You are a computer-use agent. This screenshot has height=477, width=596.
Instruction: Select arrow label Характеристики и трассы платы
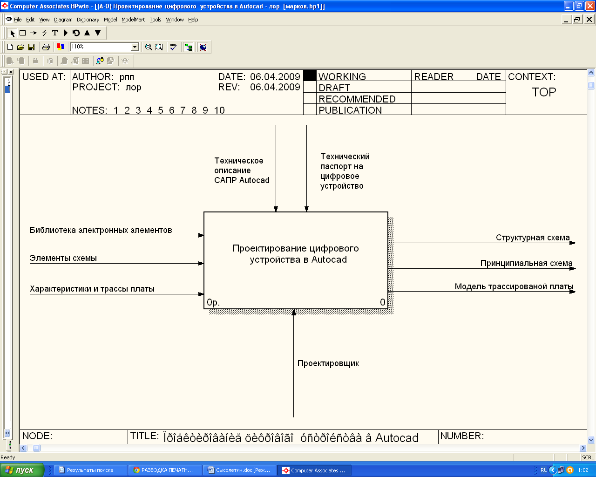pos(92,289)
